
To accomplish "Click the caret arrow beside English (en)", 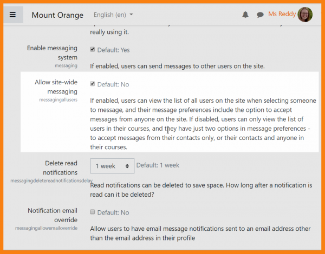I will pyautogui.click(x=132, y=15).
